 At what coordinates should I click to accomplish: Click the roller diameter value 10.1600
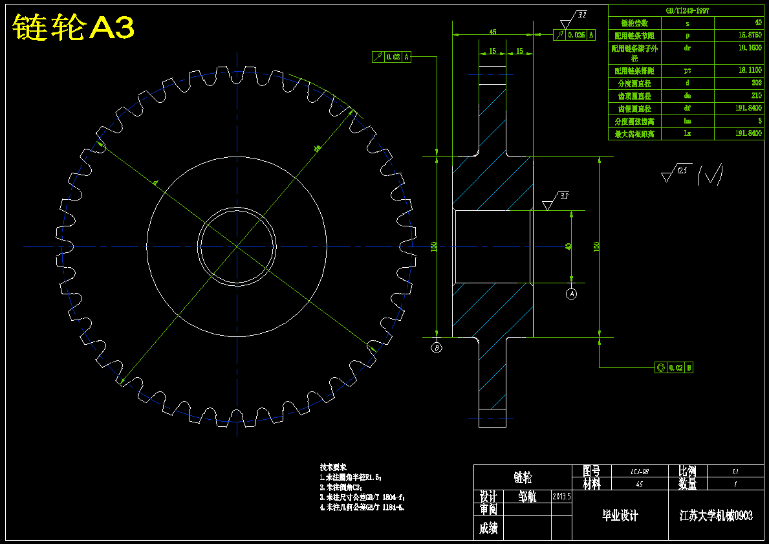(750, 48)
